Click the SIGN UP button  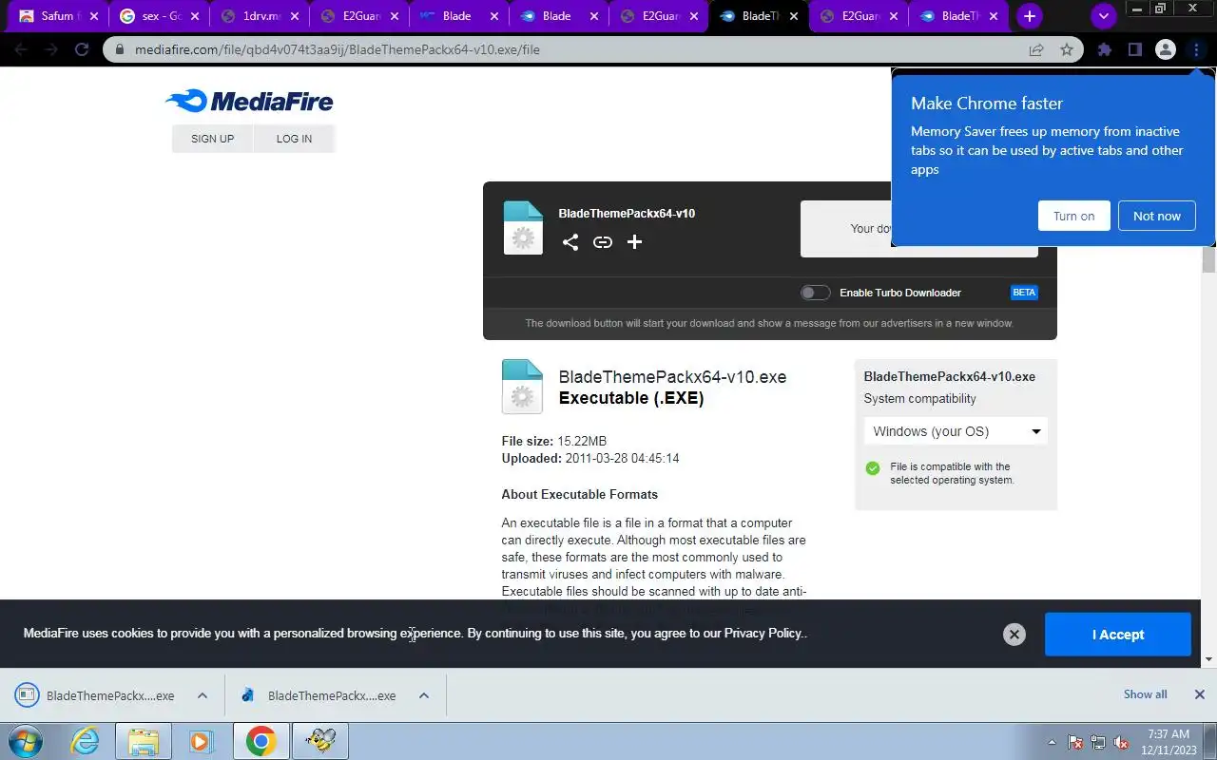point(212,139)
